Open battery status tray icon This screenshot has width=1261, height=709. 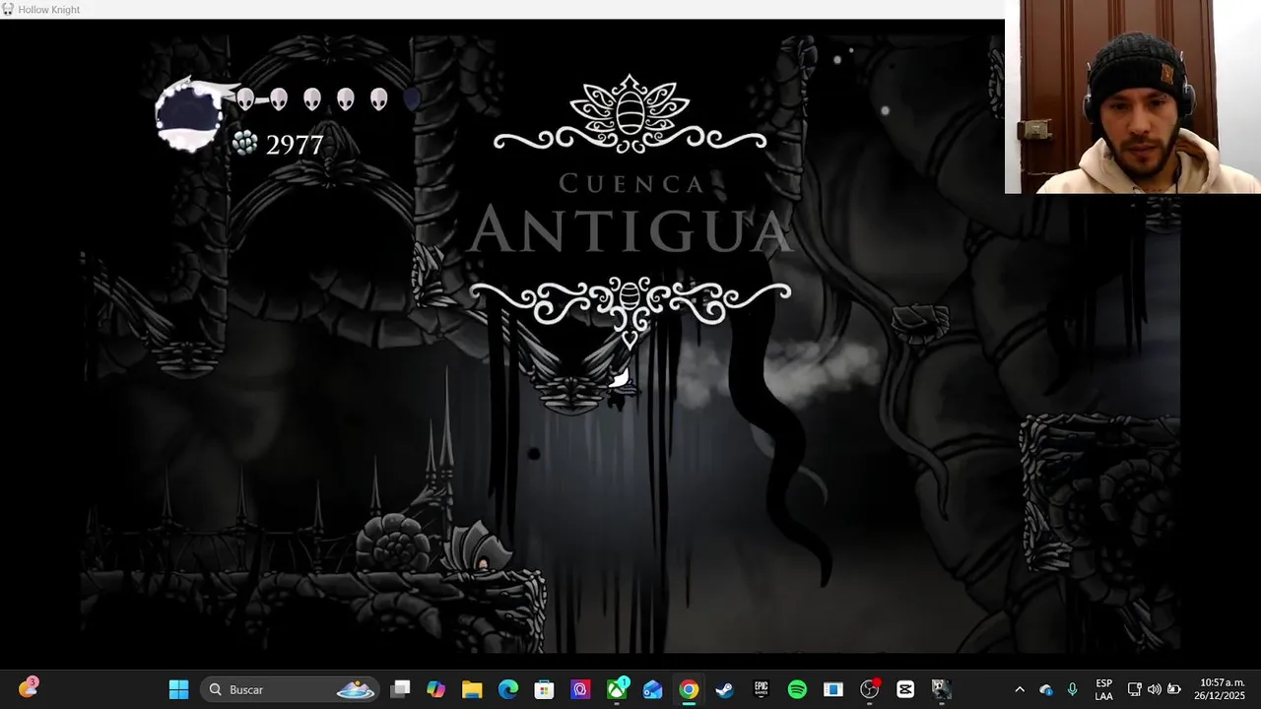1173,689
